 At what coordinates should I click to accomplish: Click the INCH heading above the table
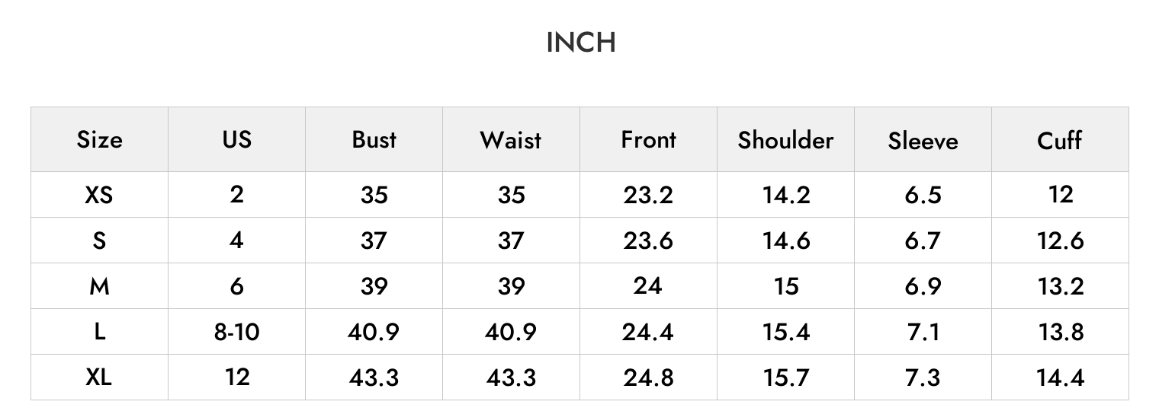(x=581, y=43)
